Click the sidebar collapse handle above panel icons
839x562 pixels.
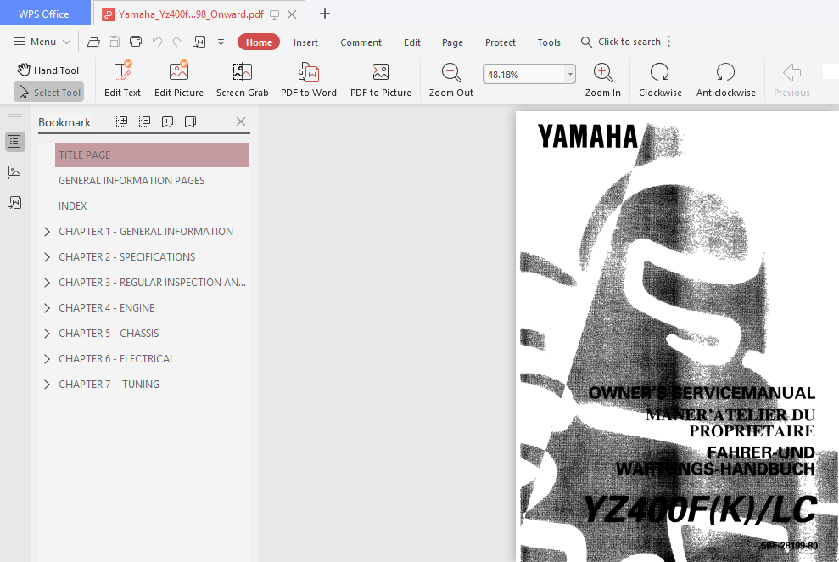[x=15, y=115]
